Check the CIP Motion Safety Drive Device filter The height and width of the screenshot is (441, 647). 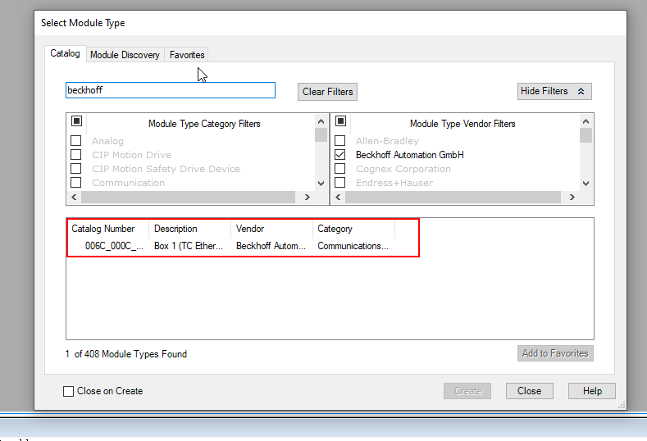click(x=76, y=169)
